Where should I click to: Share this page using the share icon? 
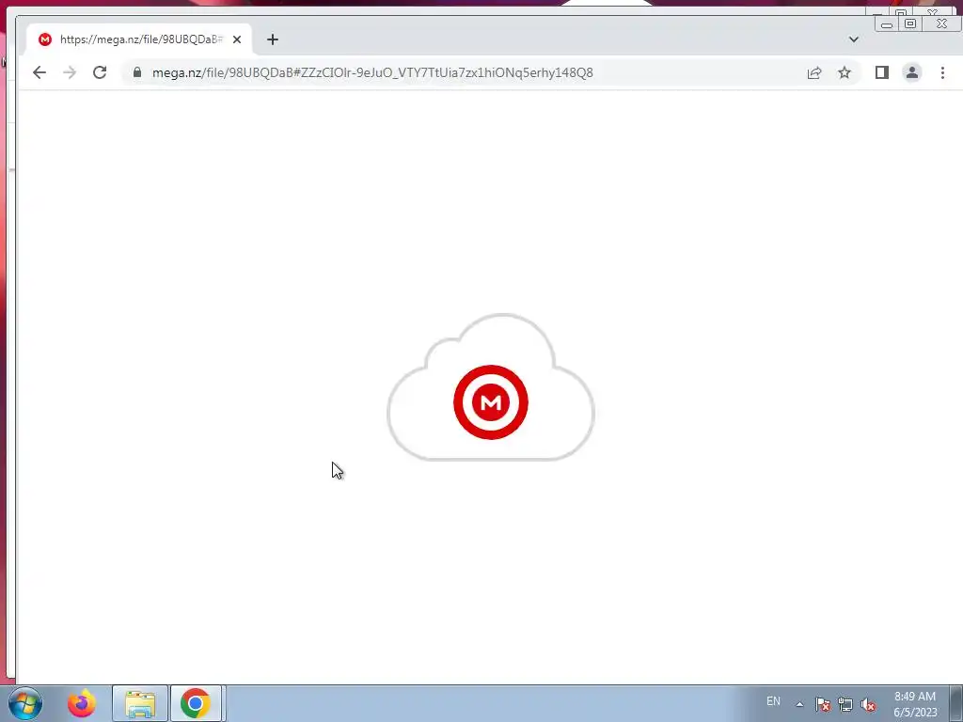point(814,72)
